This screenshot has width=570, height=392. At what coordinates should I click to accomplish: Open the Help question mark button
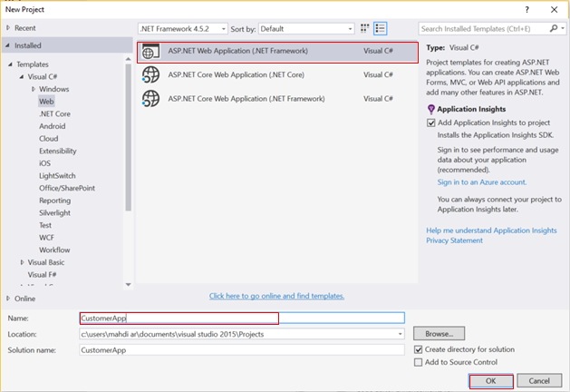(x=527, y=10)
